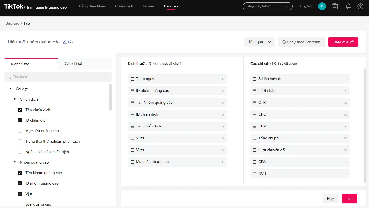369x208 pixels.
Task: Remove the CTR metric
Action: click(x=346, y=103)
